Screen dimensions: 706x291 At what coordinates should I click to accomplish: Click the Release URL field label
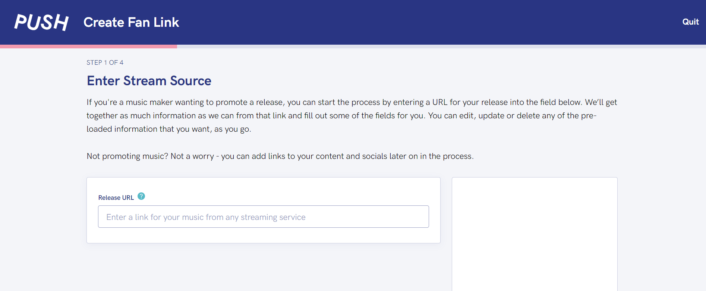click(x=116, y=197)
